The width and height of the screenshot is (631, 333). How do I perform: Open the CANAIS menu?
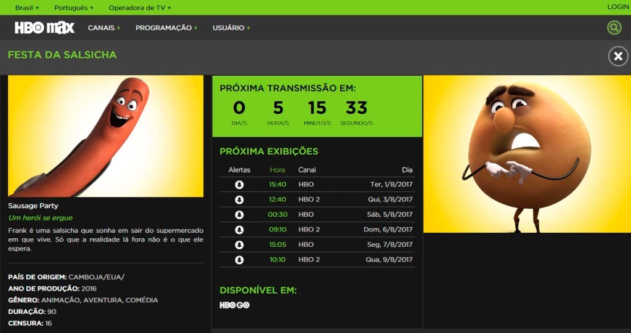coord(104,28)
